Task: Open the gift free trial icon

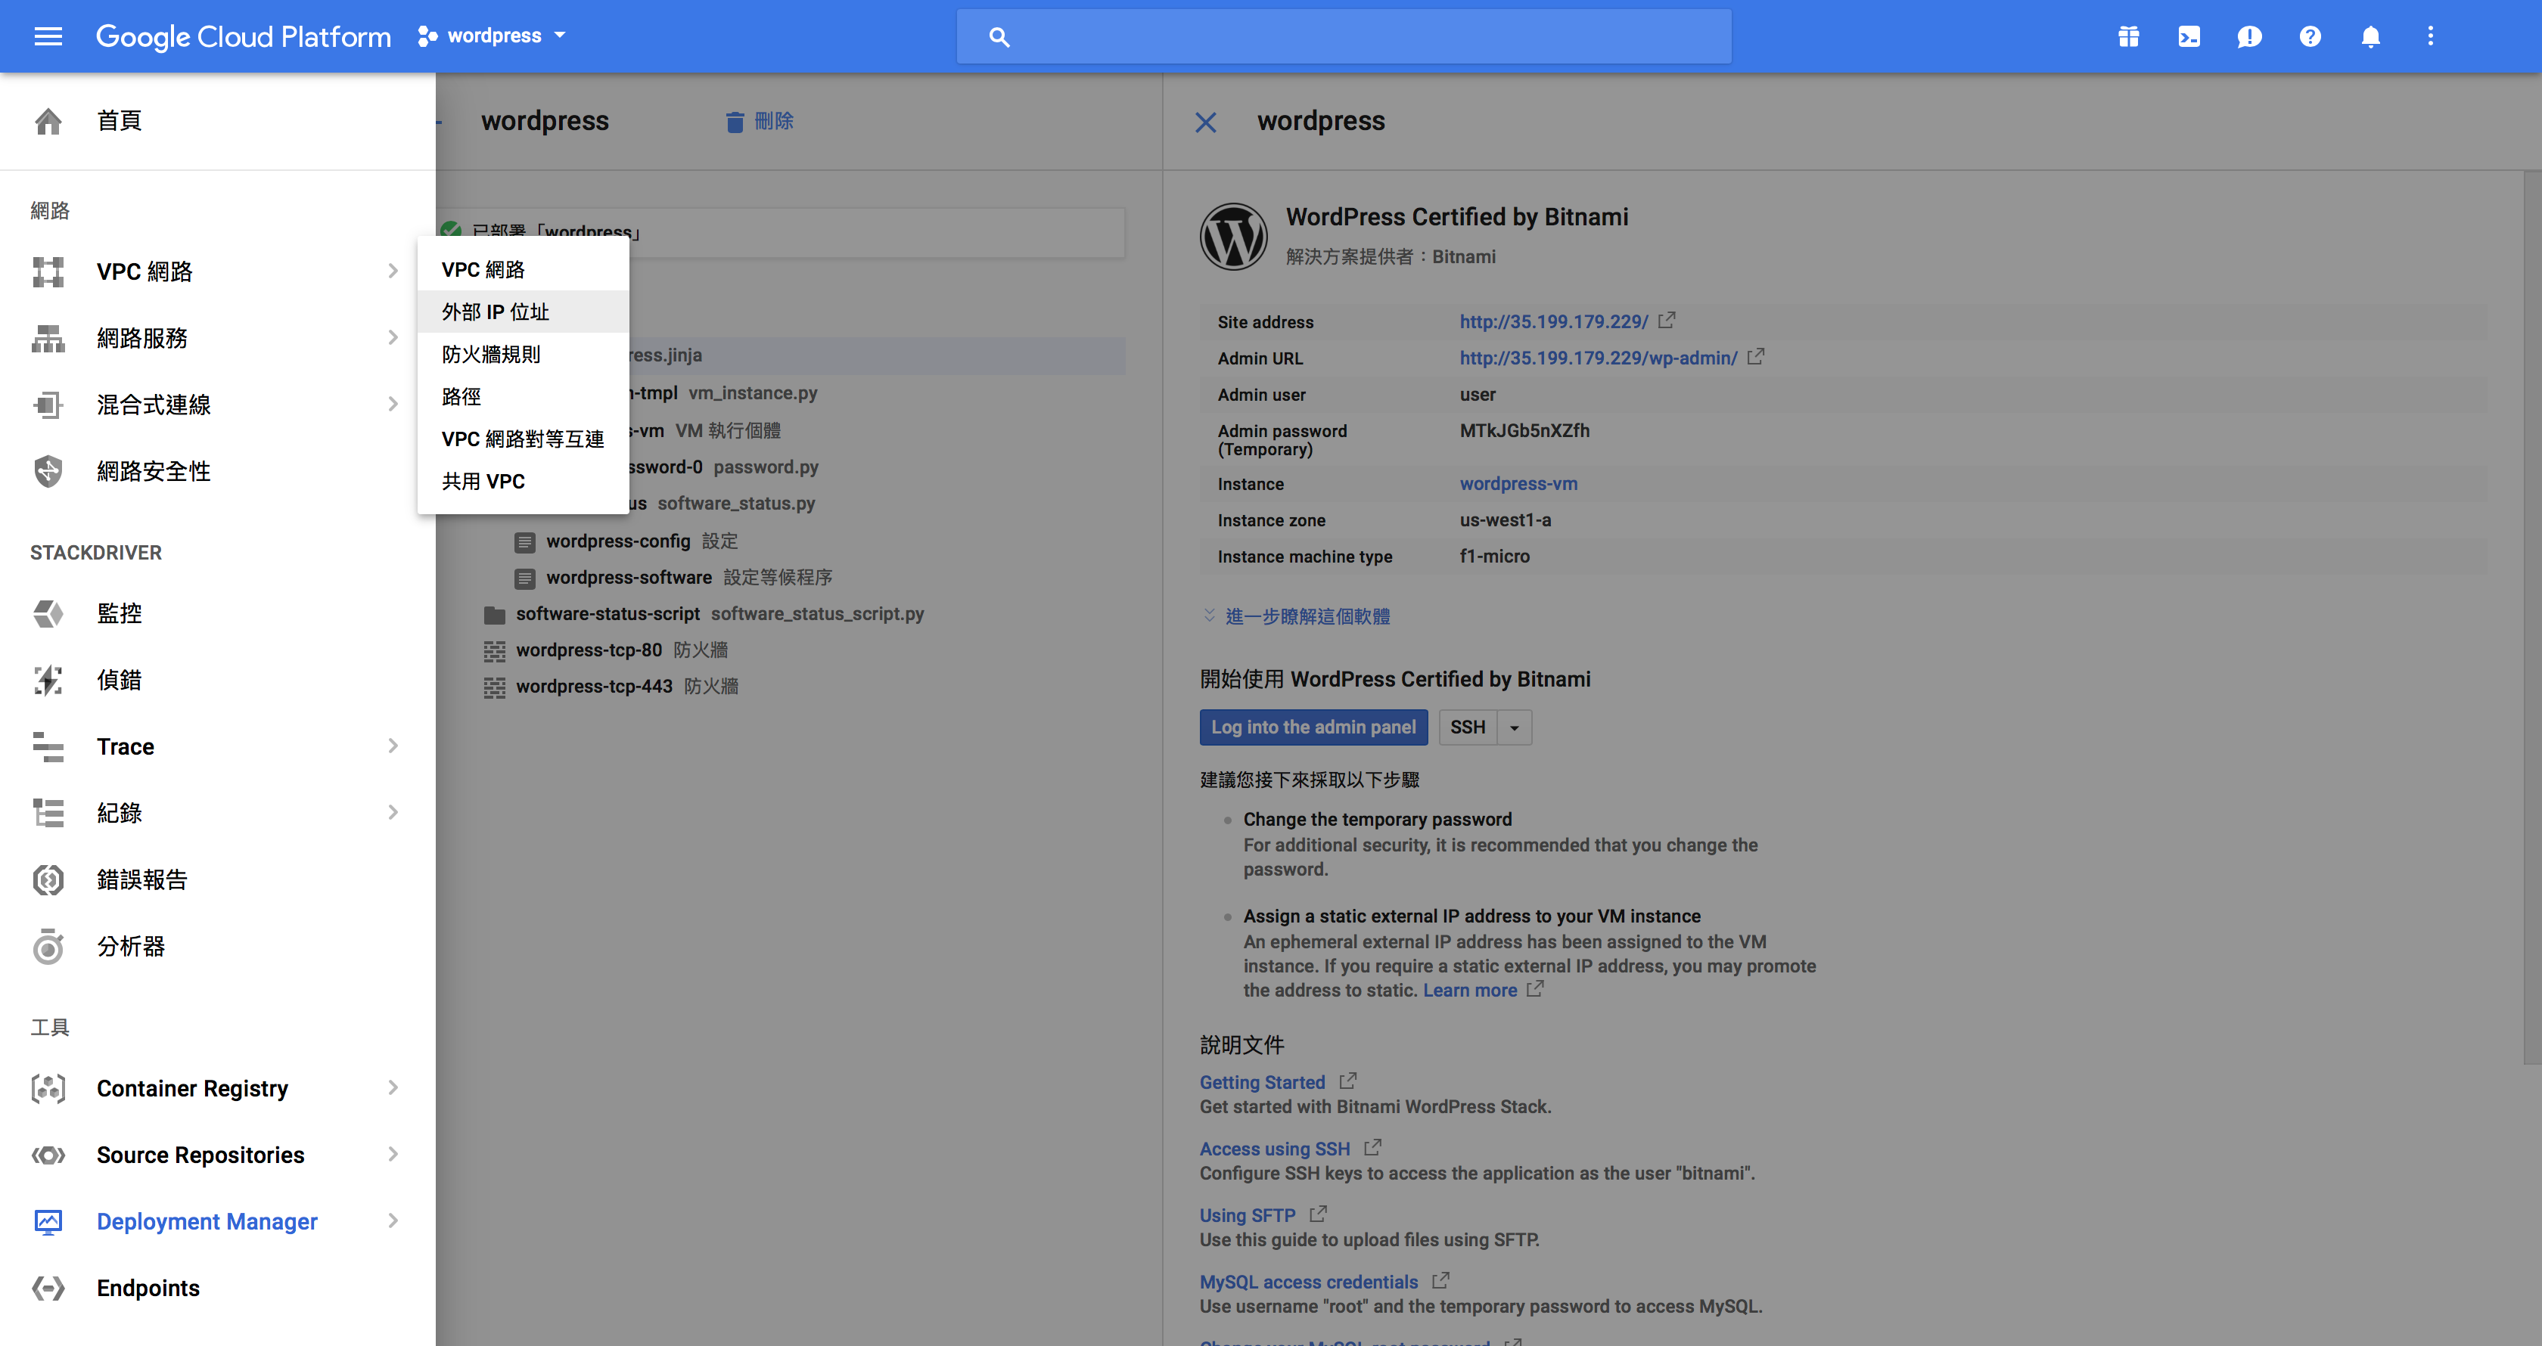Action: (x=2128, y=36)
